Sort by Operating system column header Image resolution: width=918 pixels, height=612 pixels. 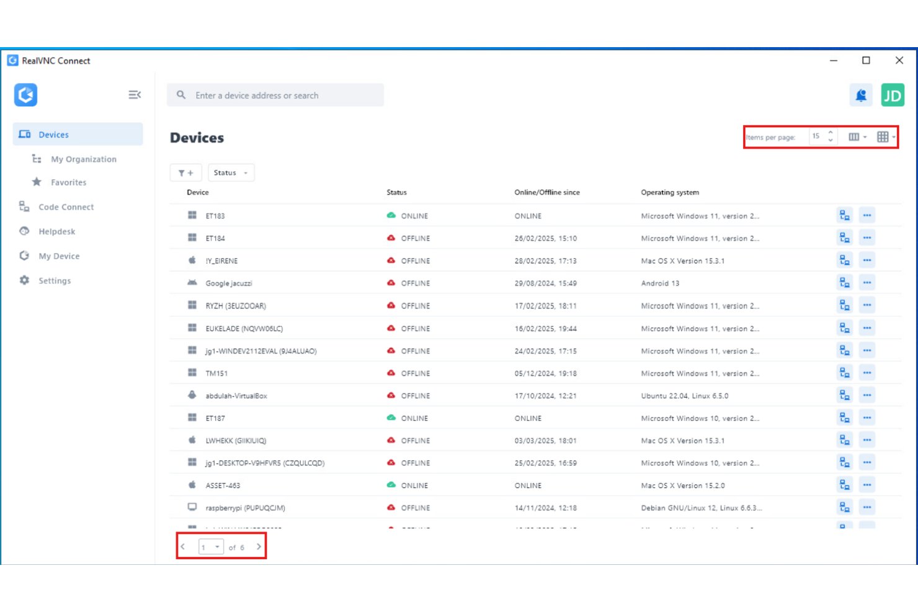(x=670, y=192)
